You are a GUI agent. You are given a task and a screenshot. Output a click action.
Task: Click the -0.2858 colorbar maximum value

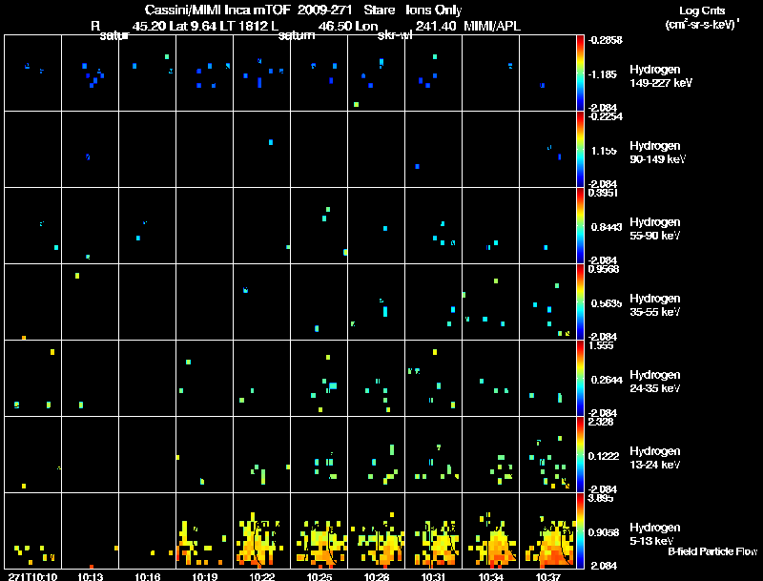pos(605,40)
